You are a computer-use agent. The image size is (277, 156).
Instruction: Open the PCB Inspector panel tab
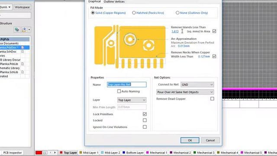click(x=13, y=153)
